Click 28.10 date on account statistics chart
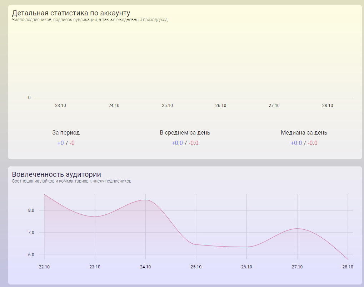 click(327, 106)
